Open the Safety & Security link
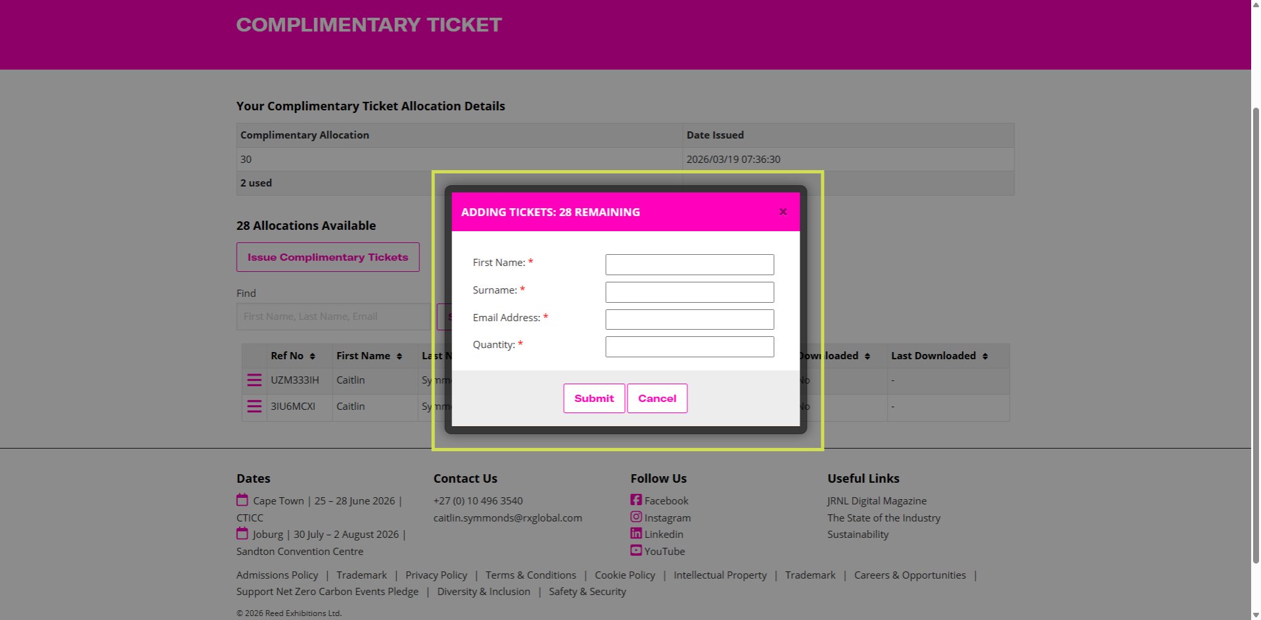Viewport: 1261px width, 620px height. tap(587, 591)
